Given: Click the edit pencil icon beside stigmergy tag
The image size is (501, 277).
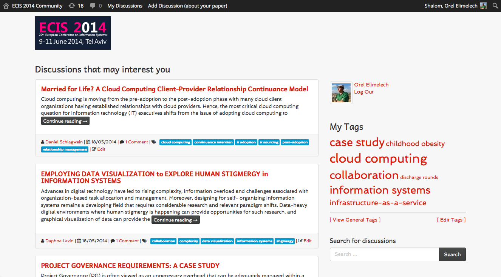Looking at the screenshot, I should point(300,241).
